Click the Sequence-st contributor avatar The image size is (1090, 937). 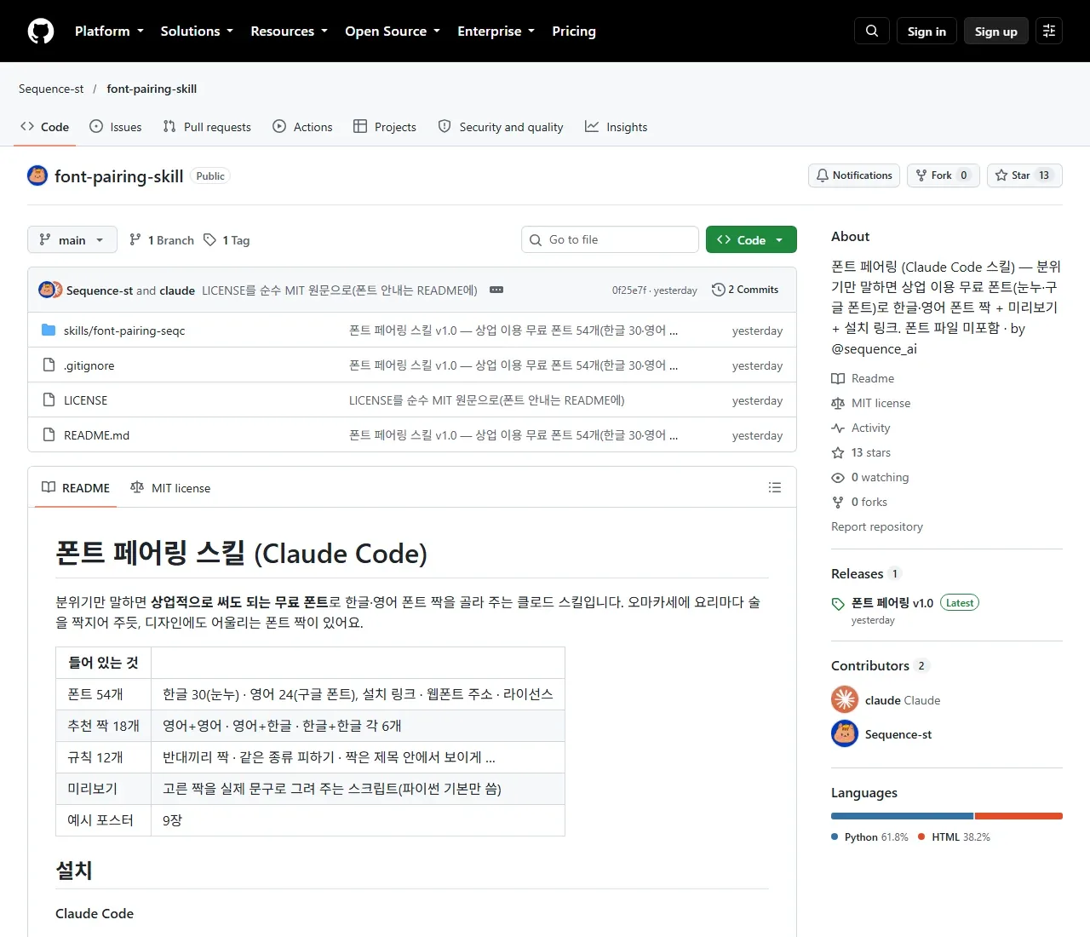[845, 733]
